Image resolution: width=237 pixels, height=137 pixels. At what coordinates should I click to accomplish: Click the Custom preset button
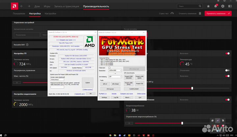pos(134,89)
